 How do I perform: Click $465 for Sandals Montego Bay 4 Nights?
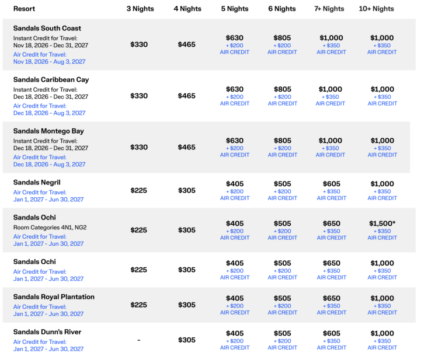pos(187,147)
